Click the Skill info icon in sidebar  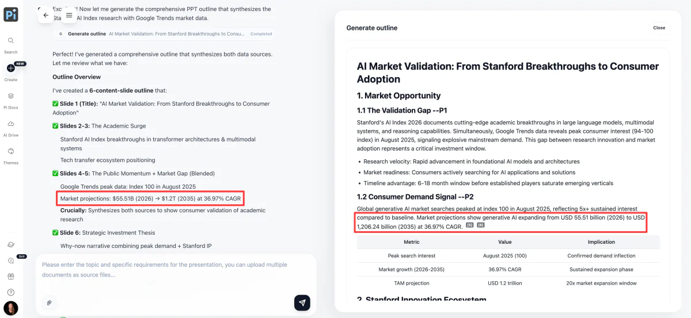(11, 260)
